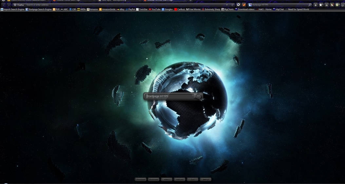Open the CBS bookmark

[73, 9]
